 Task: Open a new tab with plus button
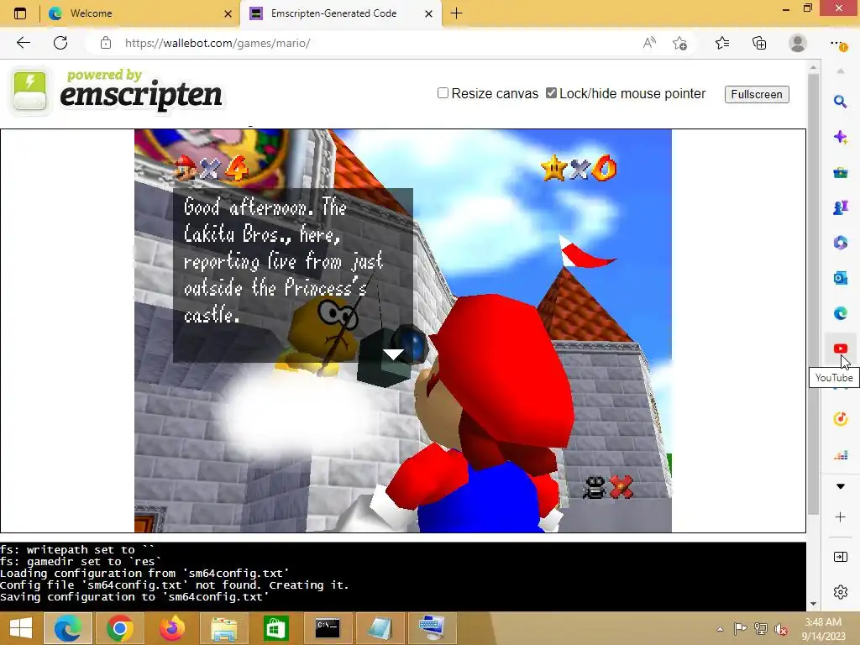coord(456,13)
